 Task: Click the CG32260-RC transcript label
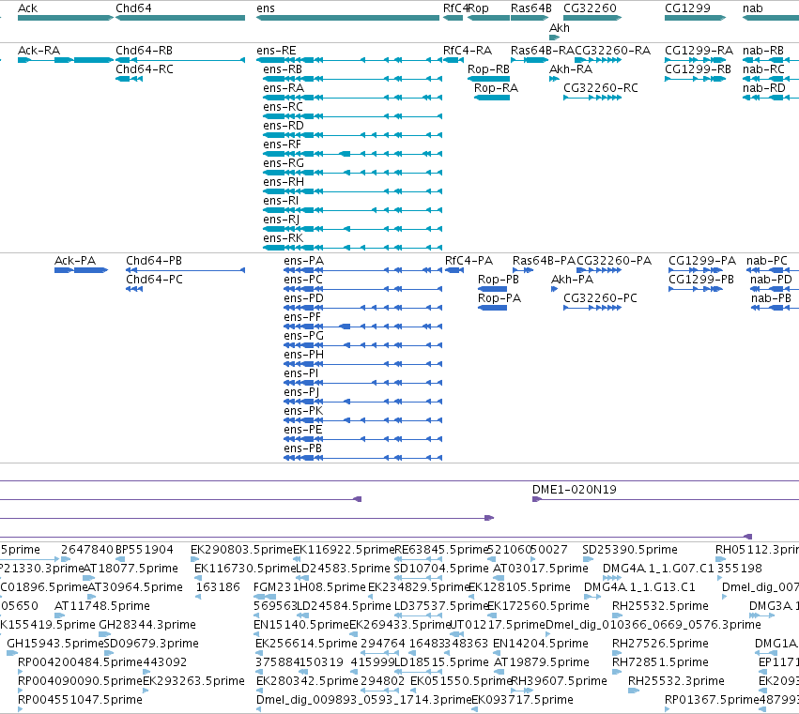pyautogui.click(x=600, y=88)
